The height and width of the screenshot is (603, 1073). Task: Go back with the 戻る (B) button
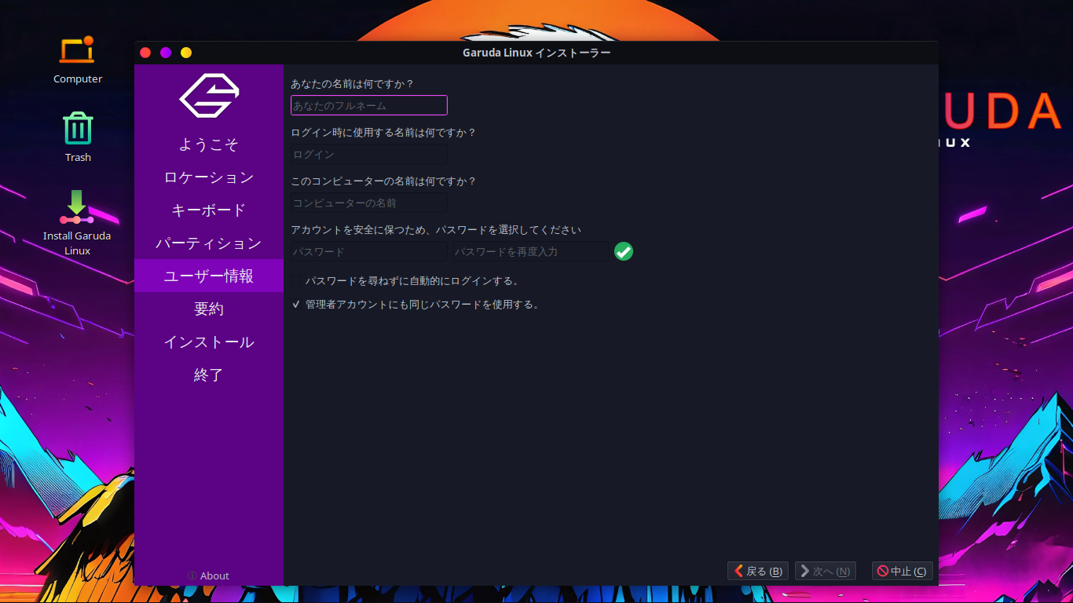tap(758, 571)
